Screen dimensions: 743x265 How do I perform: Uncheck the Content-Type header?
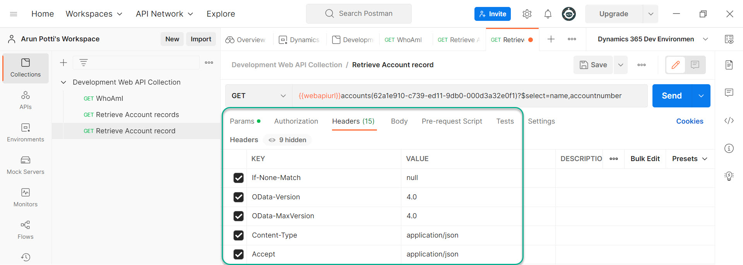pos(239,235)
